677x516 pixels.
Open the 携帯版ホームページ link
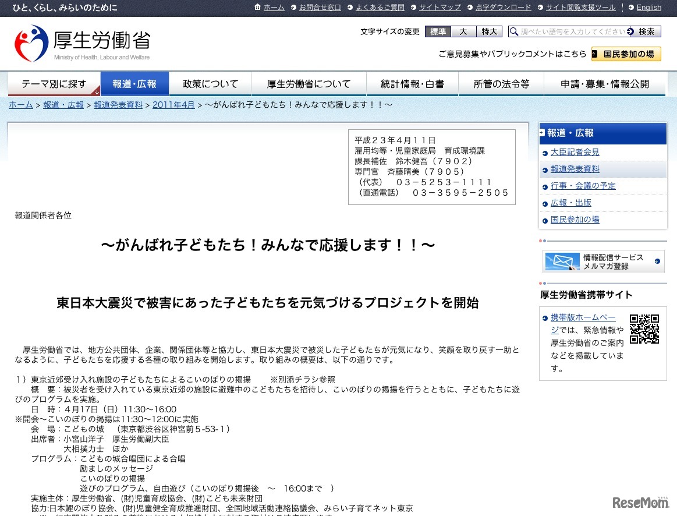583,317
